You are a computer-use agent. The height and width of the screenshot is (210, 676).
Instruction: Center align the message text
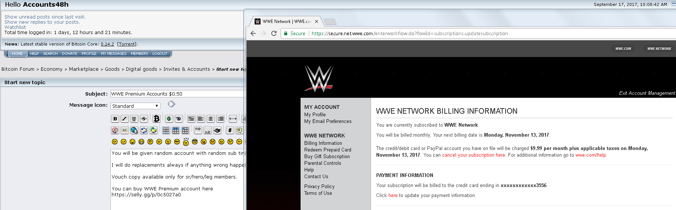click(211, 119)
